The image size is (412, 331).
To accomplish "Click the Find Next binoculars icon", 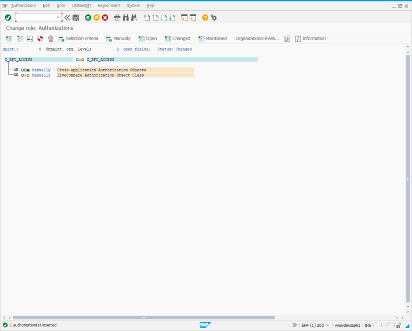I will (x=133, y=17).
